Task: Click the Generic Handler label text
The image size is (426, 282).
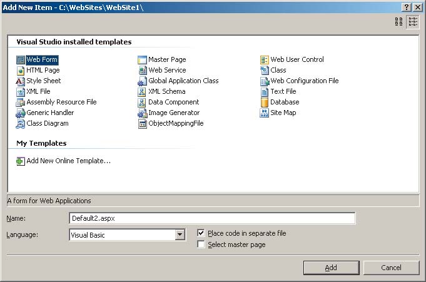Action: (x=50, y=113)
